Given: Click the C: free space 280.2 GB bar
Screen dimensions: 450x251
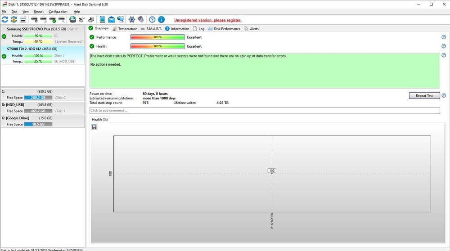Looking at the screenshot, I should tap(38, 98).
